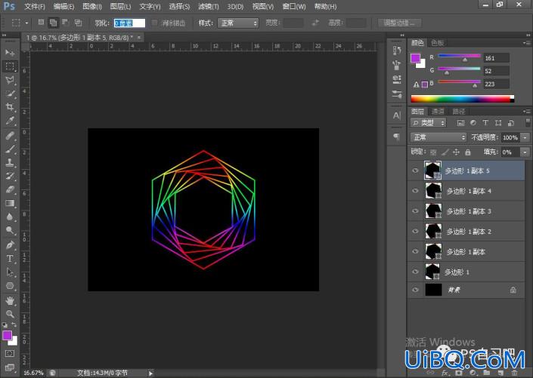Image resolution: width=533 pixels, height=378 pixels.
Task: Filter layers by pixel layers icon
Action: point(460,123)
